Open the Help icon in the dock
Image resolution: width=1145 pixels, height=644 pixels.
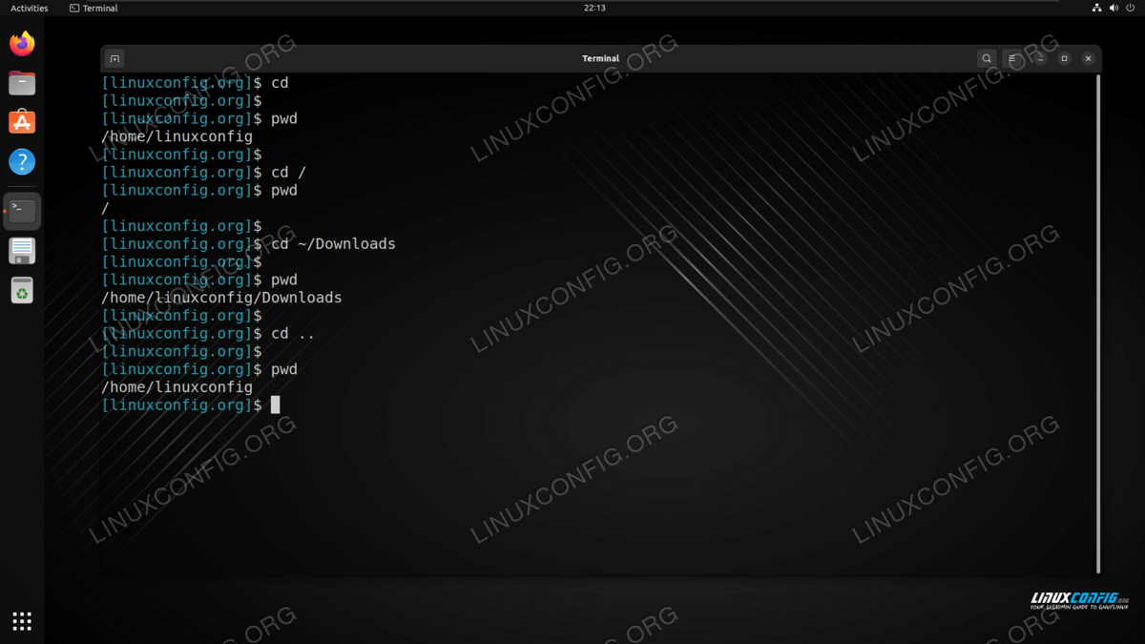pos(22,161)
